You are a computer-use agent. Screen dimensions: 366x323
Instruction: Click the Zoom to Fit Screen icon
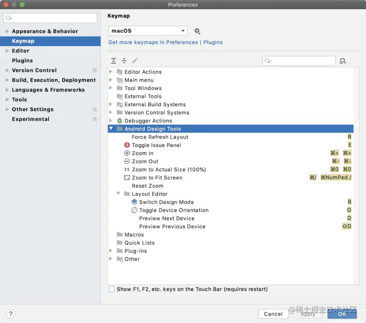click(x=127, y=177)
